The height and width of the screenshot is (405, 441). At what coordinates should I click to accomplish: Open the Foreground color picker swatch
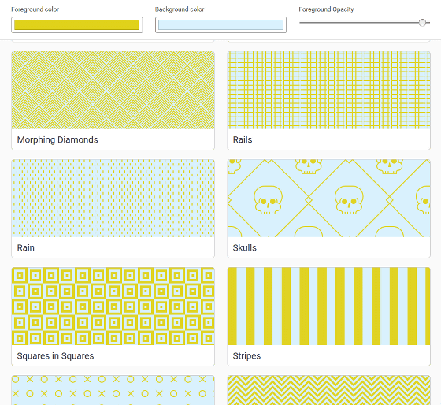coord(77,24)
